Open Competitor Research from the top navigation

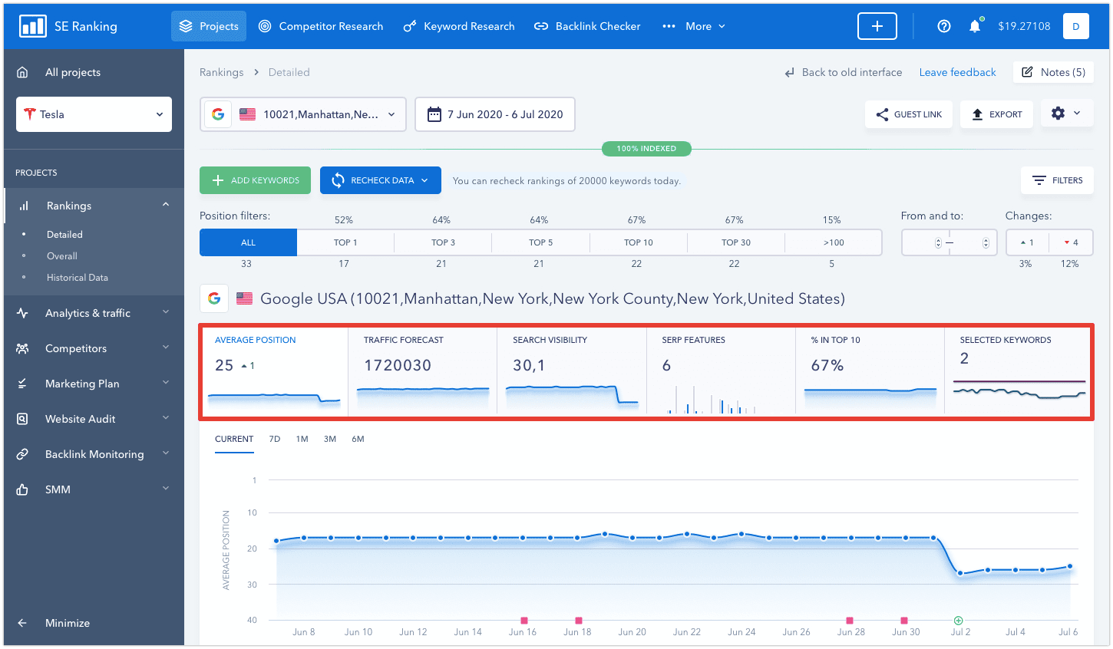pos(321,26)
